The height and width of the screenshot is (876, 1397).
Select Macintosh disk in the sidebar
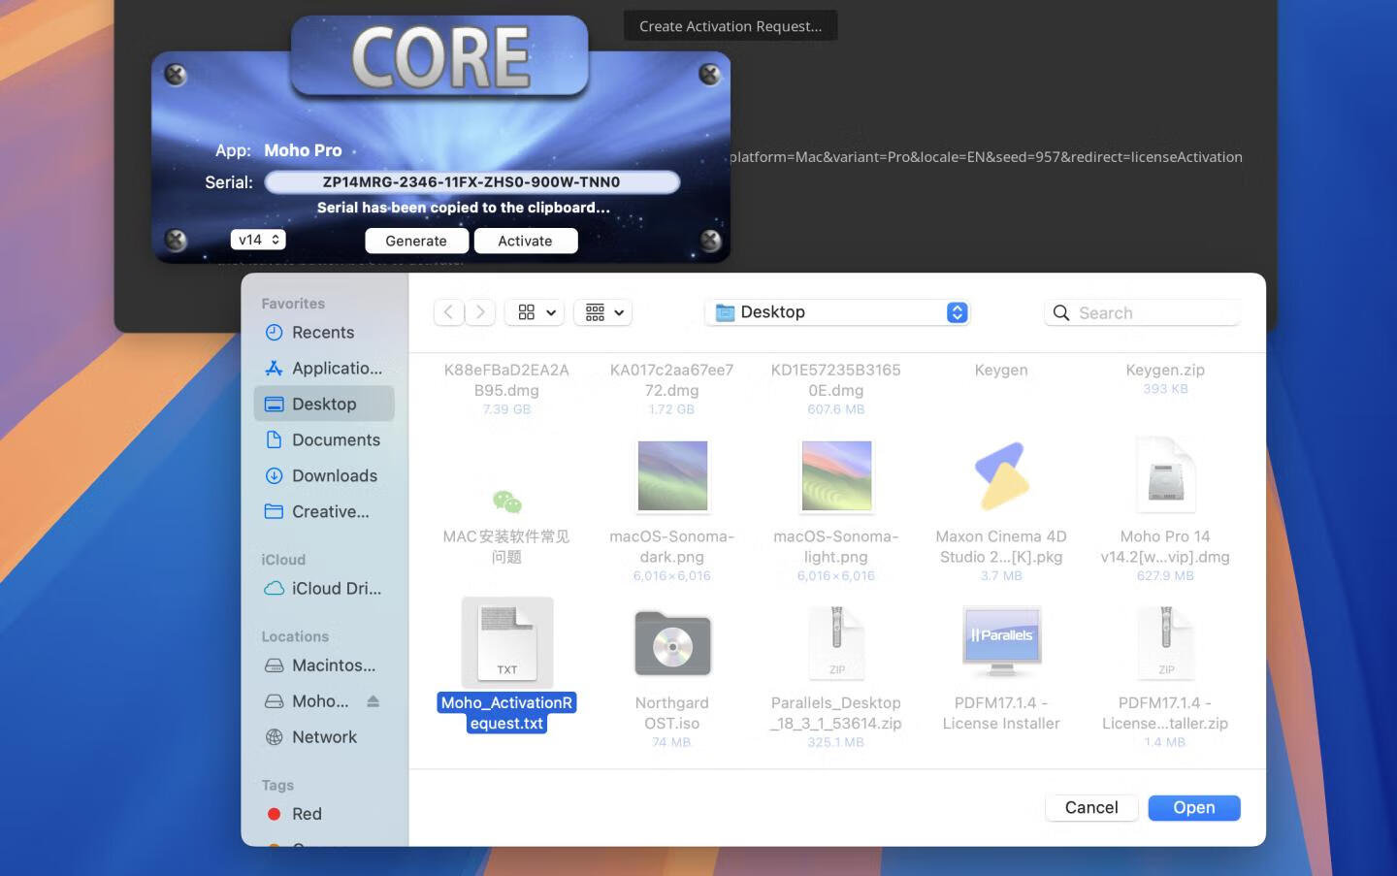click(x=324, y=665)
